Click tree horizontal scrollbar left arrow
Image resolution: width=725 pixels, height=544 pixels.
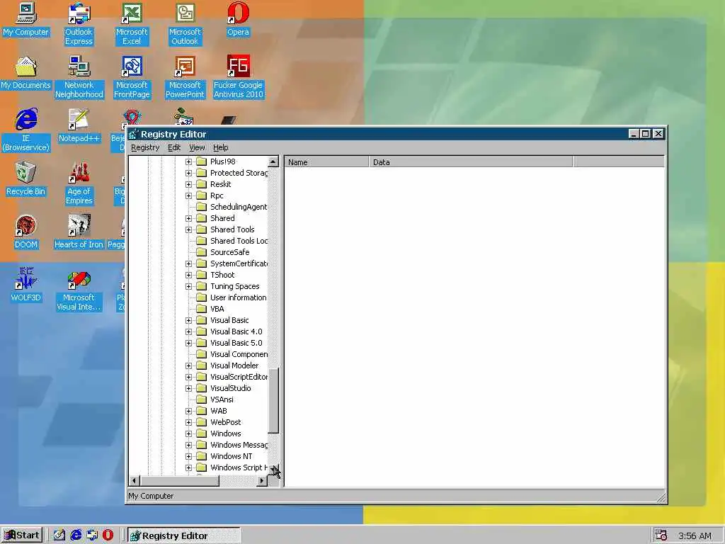(134, 481)
